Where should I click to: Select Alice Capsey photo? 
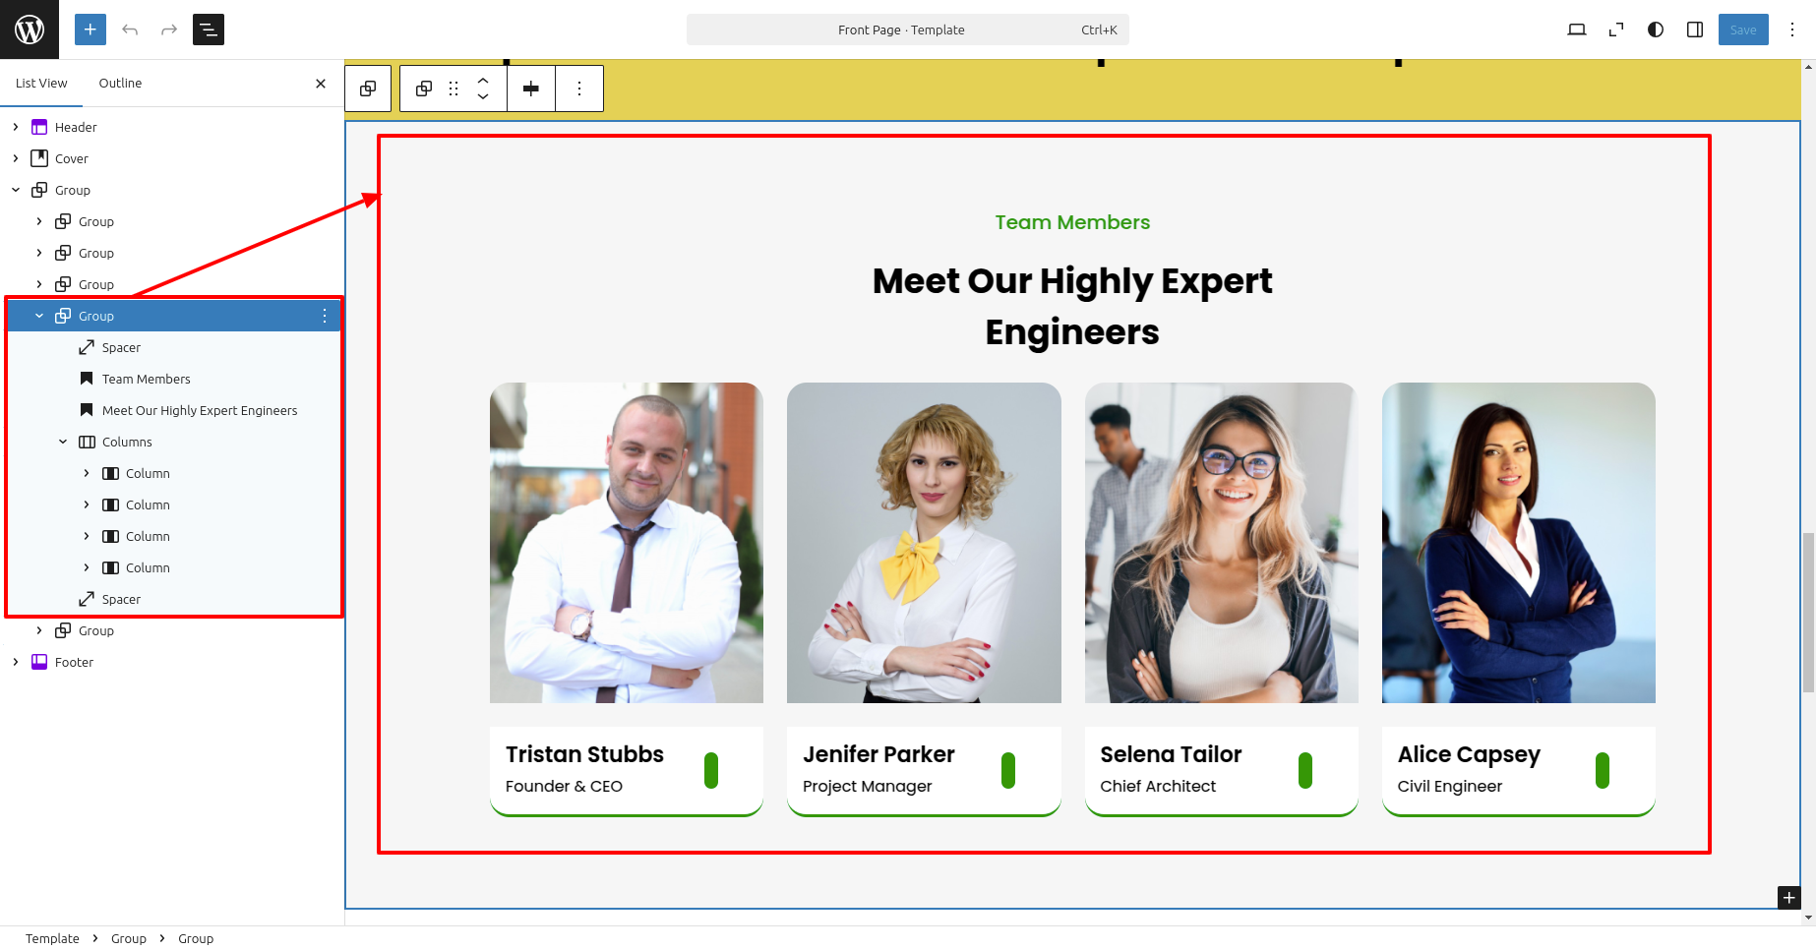tap(1519, 543)
